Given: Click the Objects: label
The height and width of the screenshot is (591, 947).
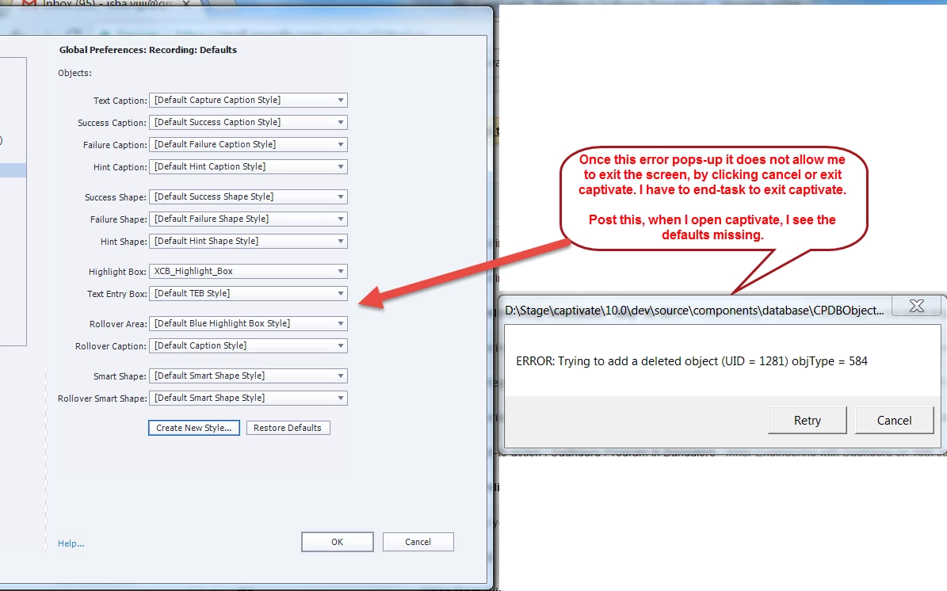Looking at the screenshot, I should [75, 73].
